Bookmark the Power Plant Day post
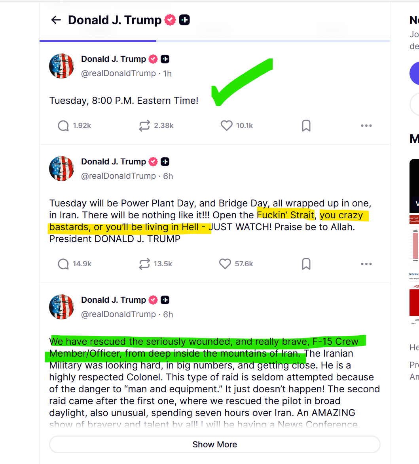 point(306,264)
